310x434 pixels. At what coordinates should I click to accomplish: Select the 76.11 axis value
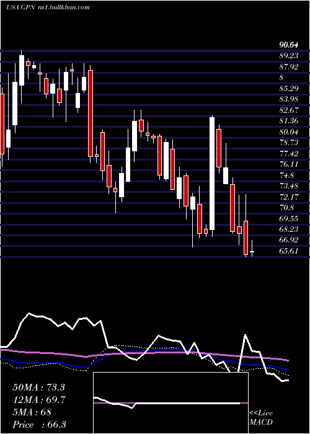click(x=289, y=164)
